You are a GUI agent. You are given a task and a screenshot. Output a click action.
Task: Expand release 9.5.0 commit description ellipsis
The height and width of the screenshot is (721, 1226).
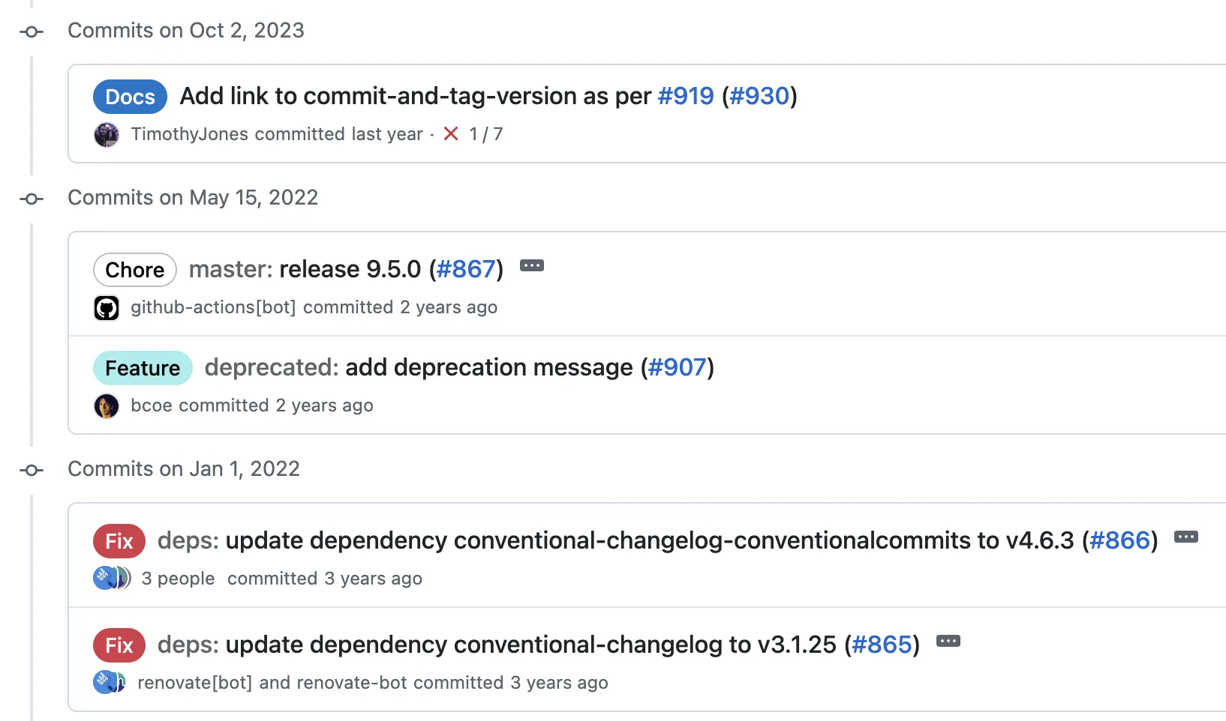tap(532, 266)
